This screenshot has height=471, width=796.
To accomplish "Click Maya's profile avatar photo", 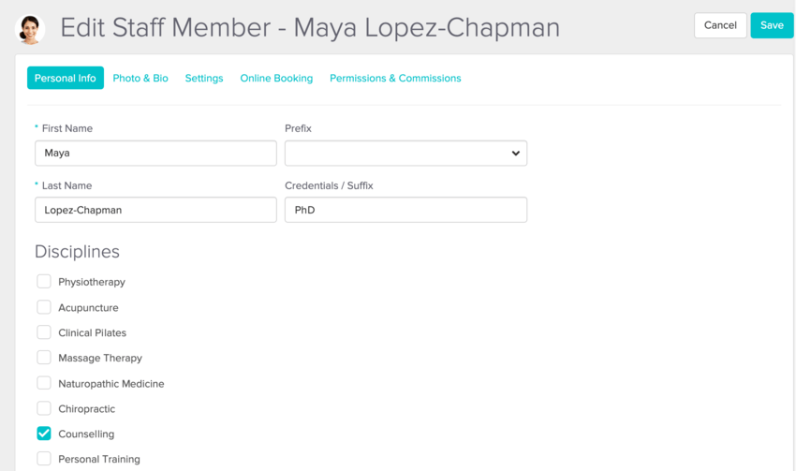I will point(30,29).
